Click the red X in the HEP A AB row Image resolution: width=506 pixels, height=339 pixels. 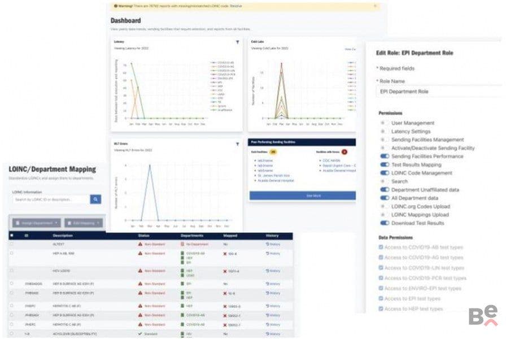pyautogui.click(x=225, y=254)
